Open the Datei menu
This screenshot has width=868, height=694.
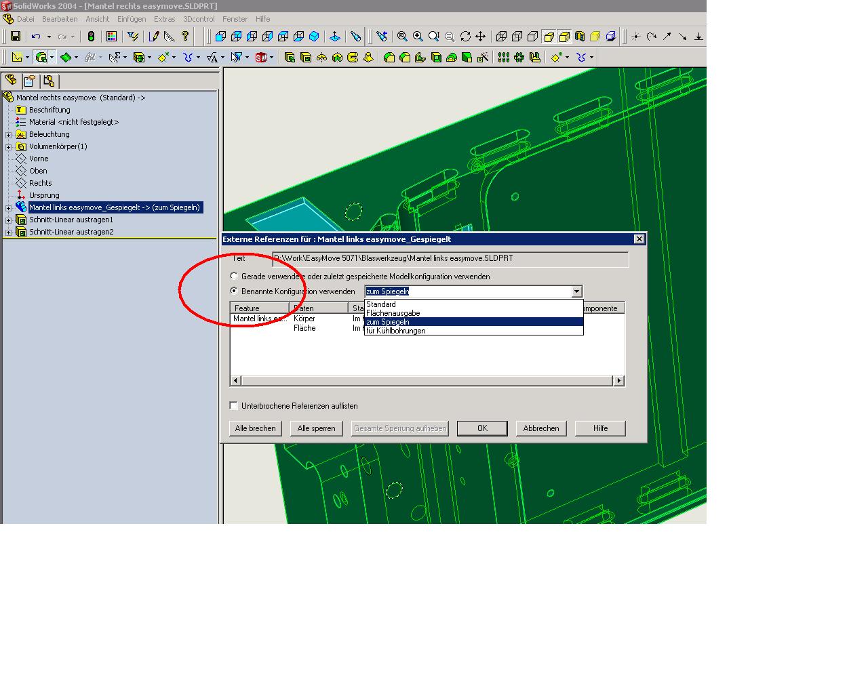(25, 19)
